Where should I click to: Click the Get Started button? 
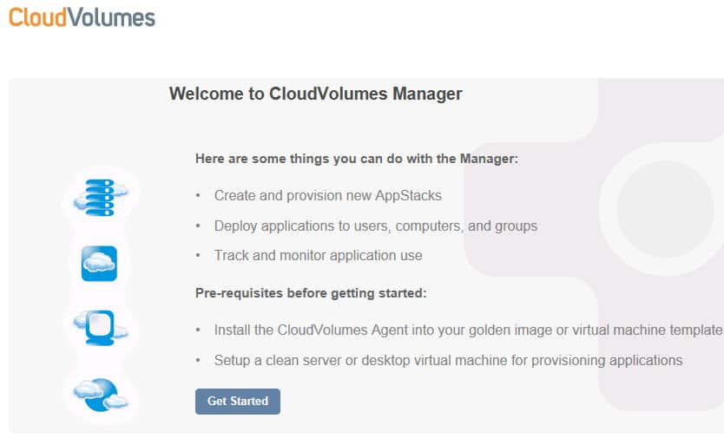point(237,401)
